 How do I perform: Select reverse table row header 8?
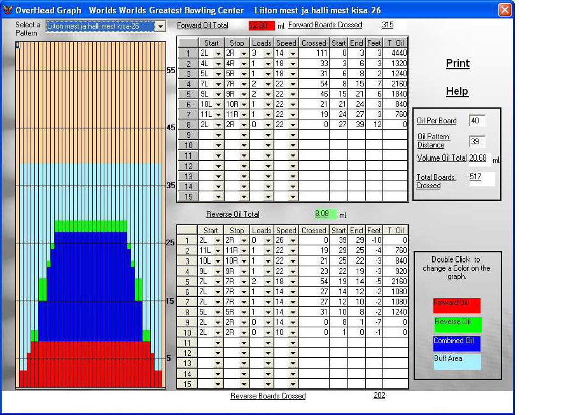(x=187, y=312)
